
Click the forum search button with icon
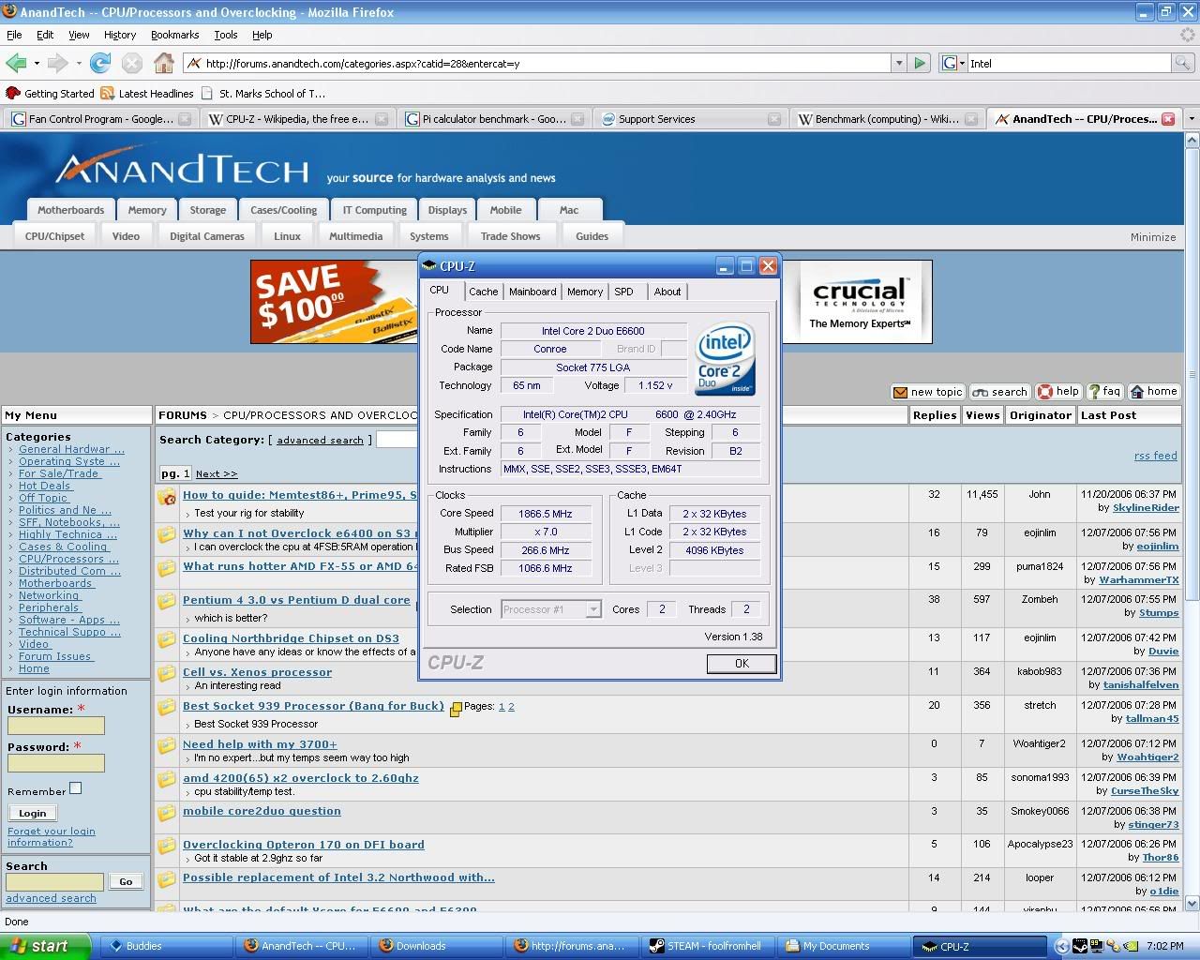click(x=999, y=392)
